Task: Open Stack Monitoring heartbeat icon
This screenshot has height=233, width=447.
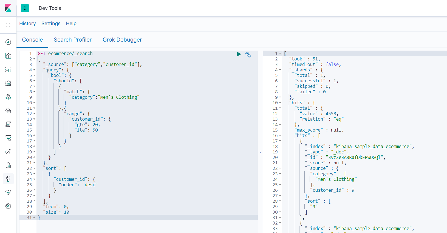Action: click(8, 193)
